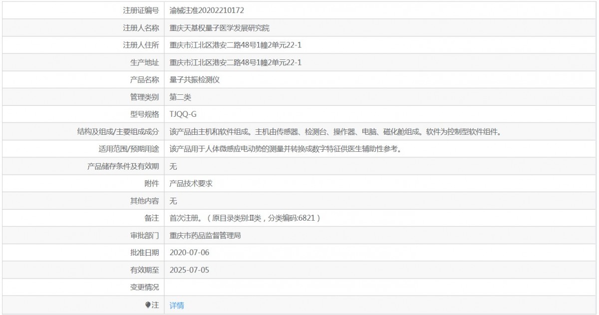Click the 批准日期 label
This screenshot has width=599, height=315.
145,253
